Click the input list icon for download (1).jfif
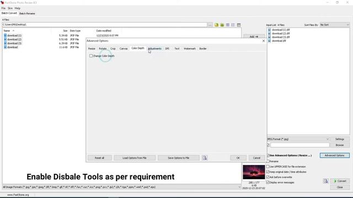This screenshot has height=198, width=353. pos(269,30)
